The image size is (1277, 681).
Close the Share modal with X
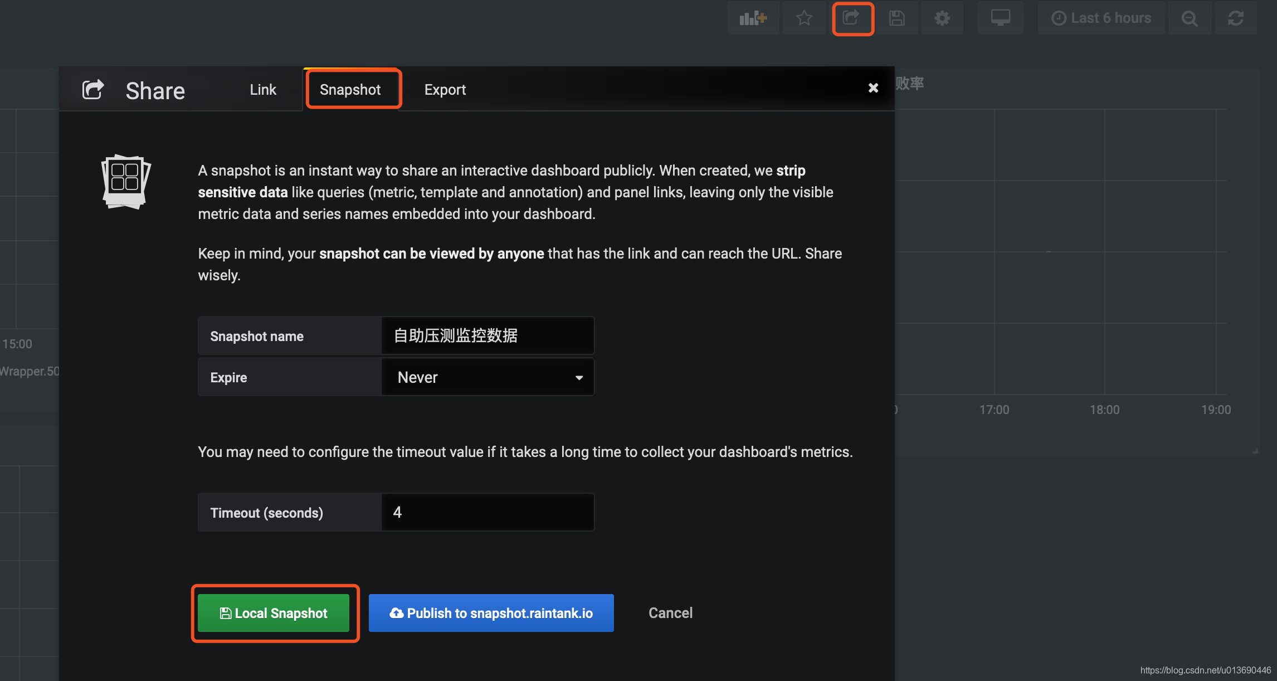pos(873,88)
